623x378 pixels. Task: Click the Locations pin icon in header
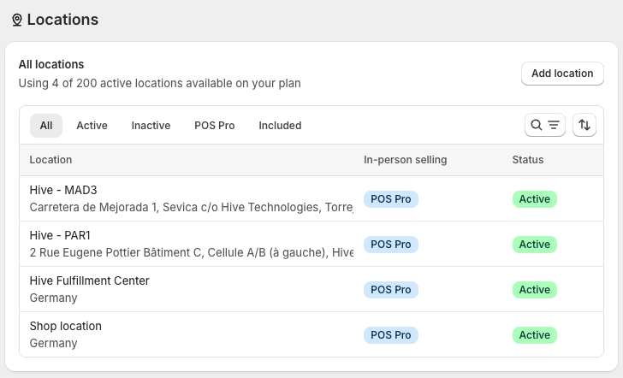17,20
